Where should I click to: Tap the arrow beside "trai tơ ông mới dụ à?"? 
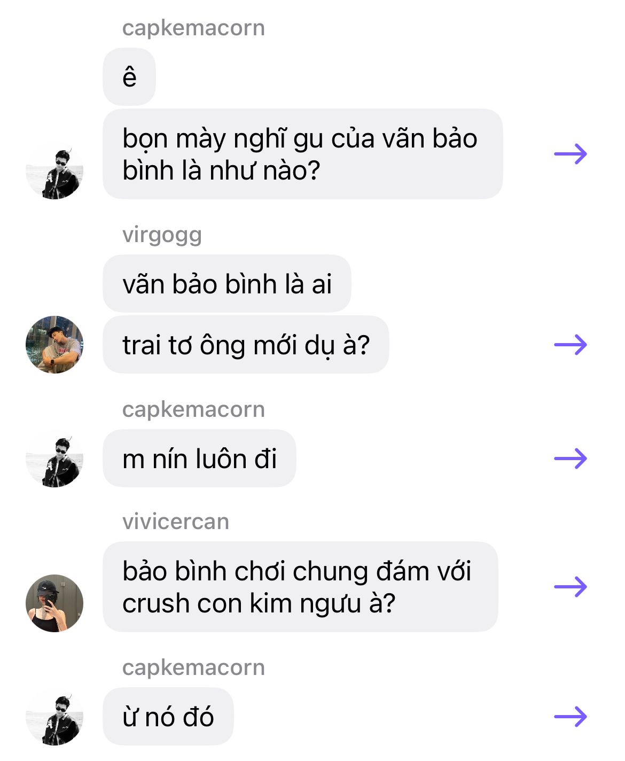(x=571, y=345)
